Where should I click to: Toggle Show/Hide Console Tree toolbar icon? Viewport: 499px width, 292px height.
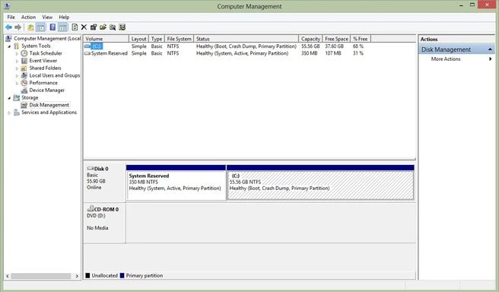click(x=41, y=27)
